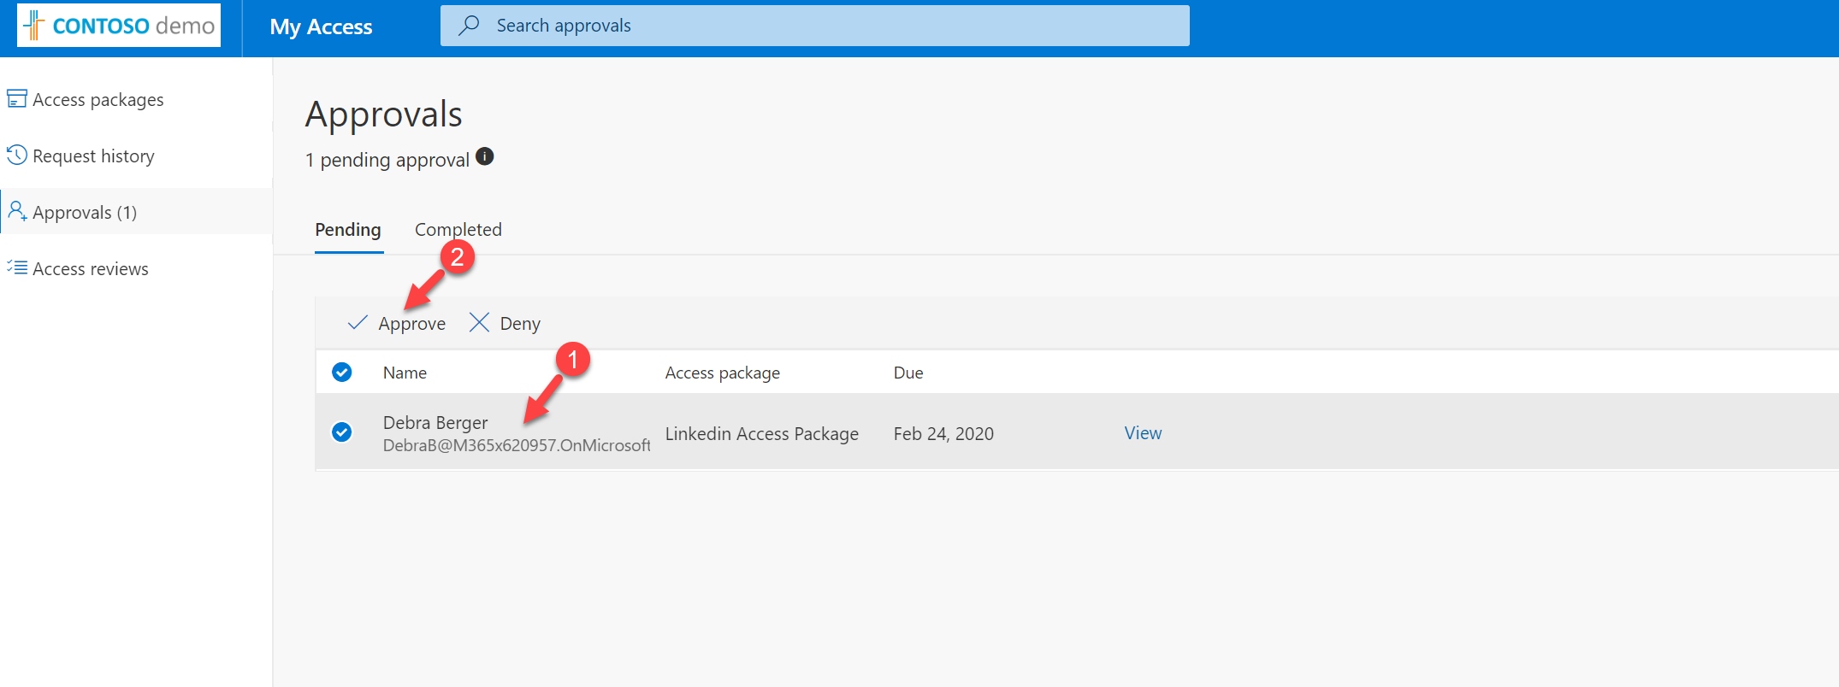Click the Deny button
This screenshot has width=1839, height=687.
[505, 324]
